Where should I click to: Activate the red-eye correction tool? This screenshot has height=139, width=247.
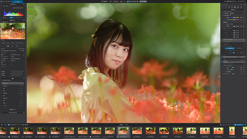[138, 2]
